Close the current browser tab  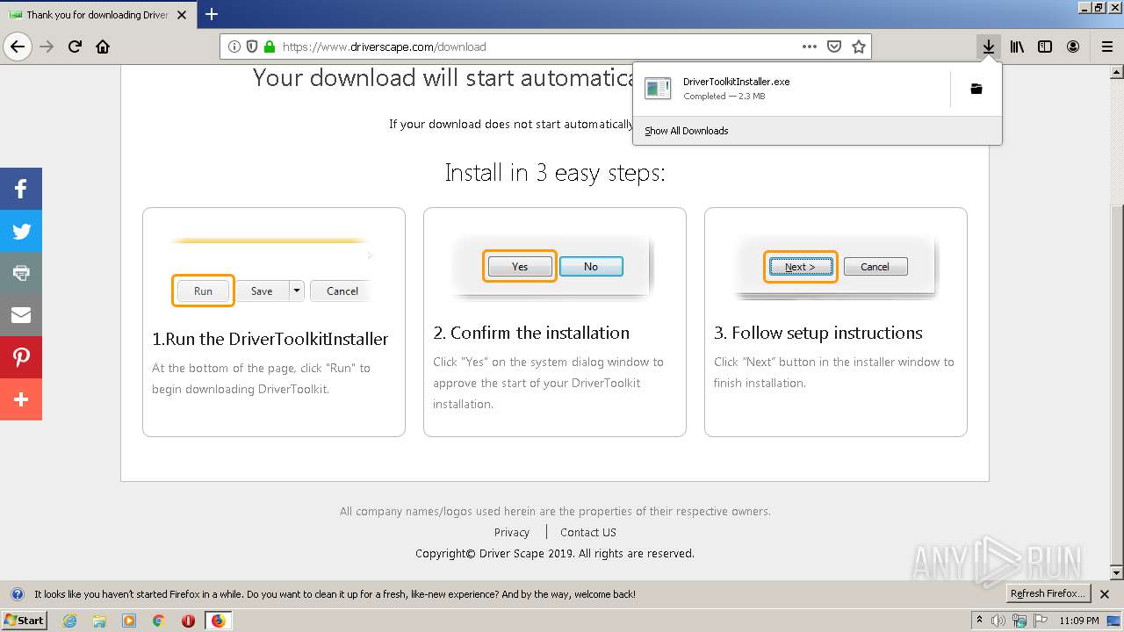(182, 15)
